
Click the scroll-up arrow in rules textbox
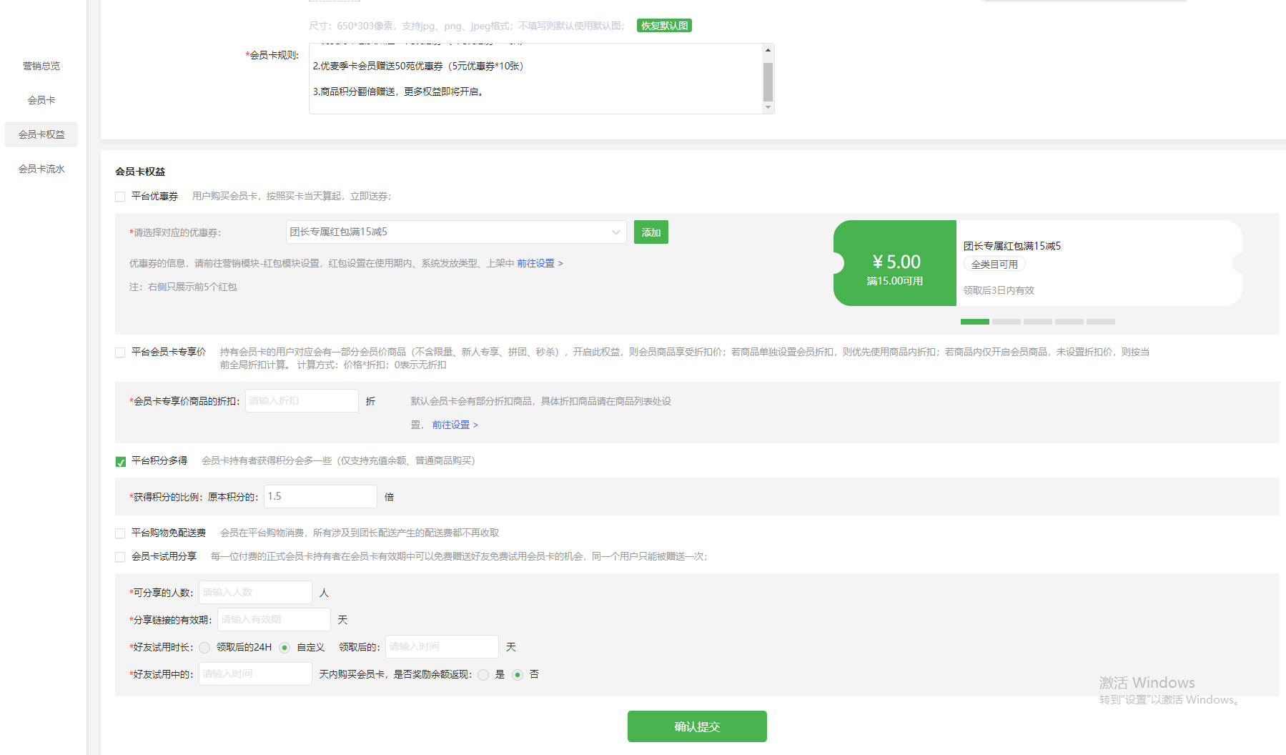pos(768,50)
